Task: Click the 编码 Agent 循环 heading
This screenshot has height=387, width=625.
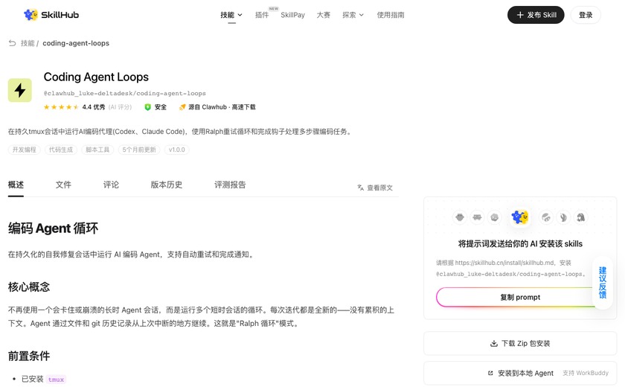Action: [53, 228]
